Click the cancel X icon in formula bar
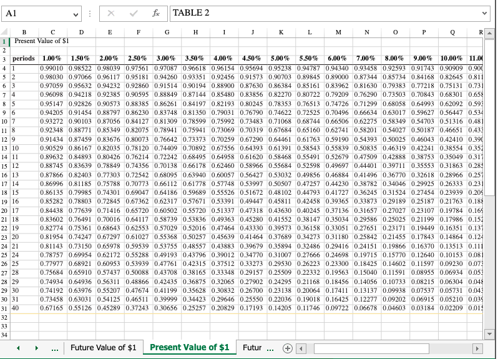 [111, 13]
